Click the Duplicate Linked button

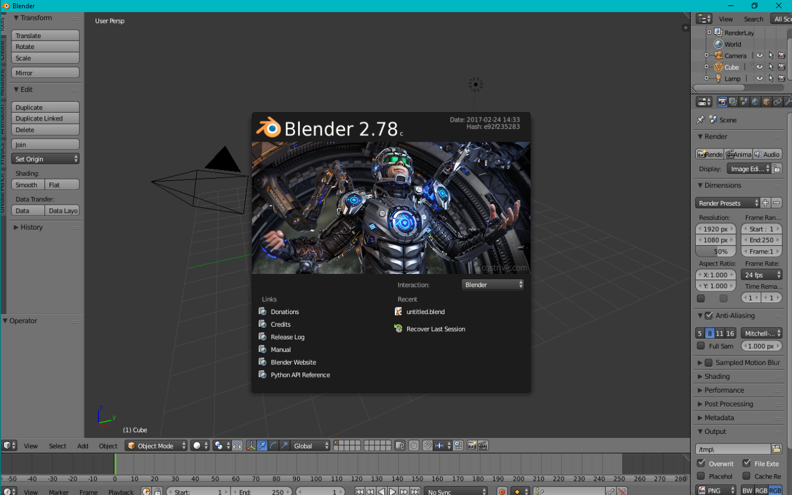point(45,118)
